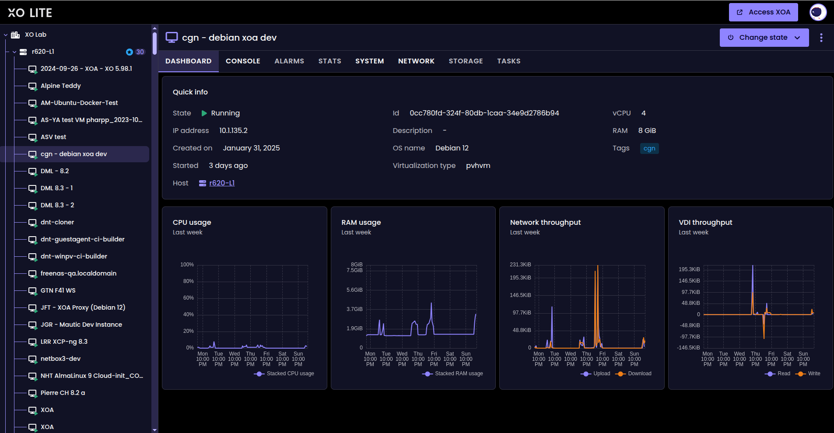This screenshot has height=433, width=834.
Task: Click the VM icon for freenas-qa.localdomain
Action: 32,274
